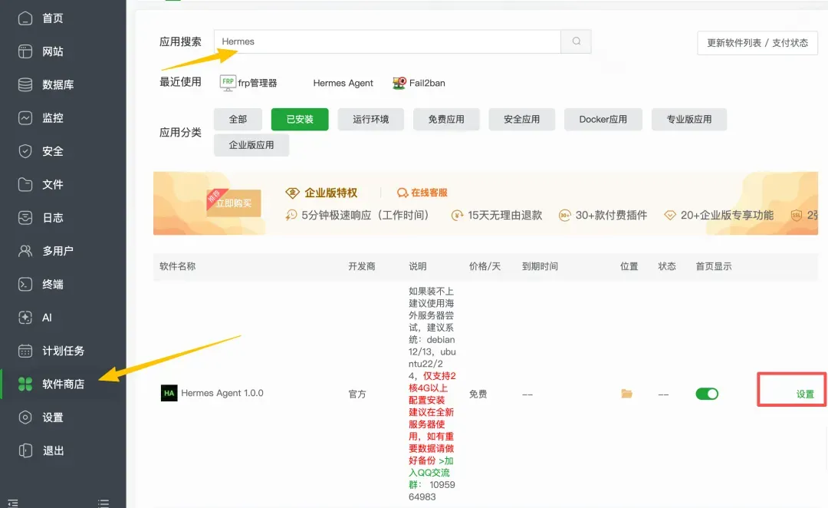Select the 全部 category tab
This screenshot has height=508, width=828.
(x=238, y=120)
